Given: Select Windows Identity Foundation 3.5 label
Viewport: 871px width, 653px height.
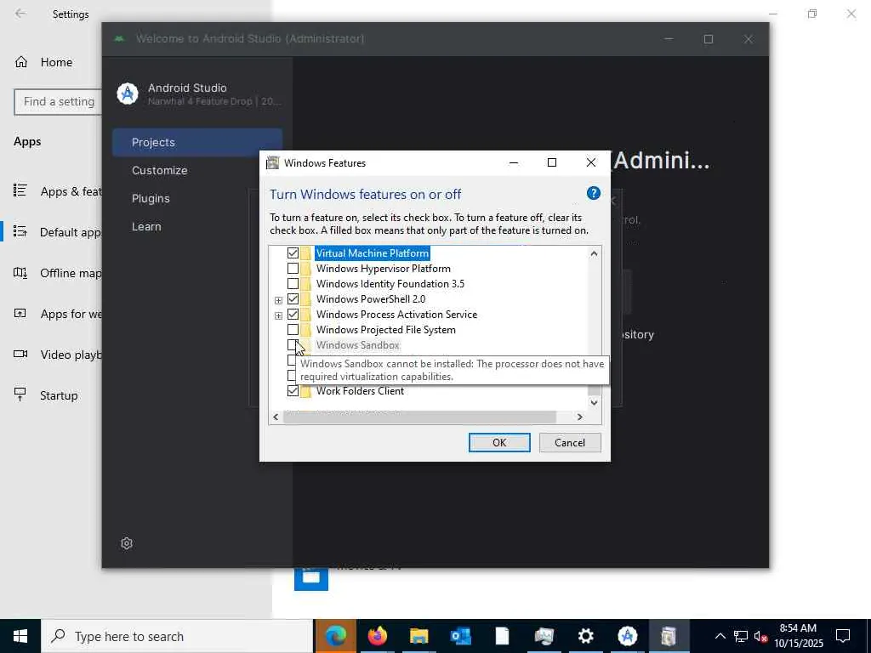Looking at the screenshot, I should [390, 284].
